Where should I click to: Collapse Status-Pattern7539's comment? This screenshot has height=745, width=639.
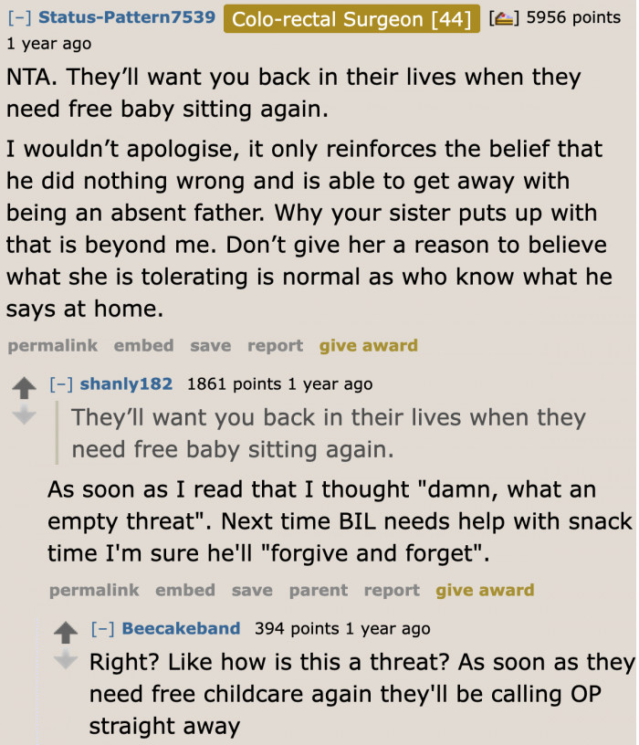coord(16,16)
